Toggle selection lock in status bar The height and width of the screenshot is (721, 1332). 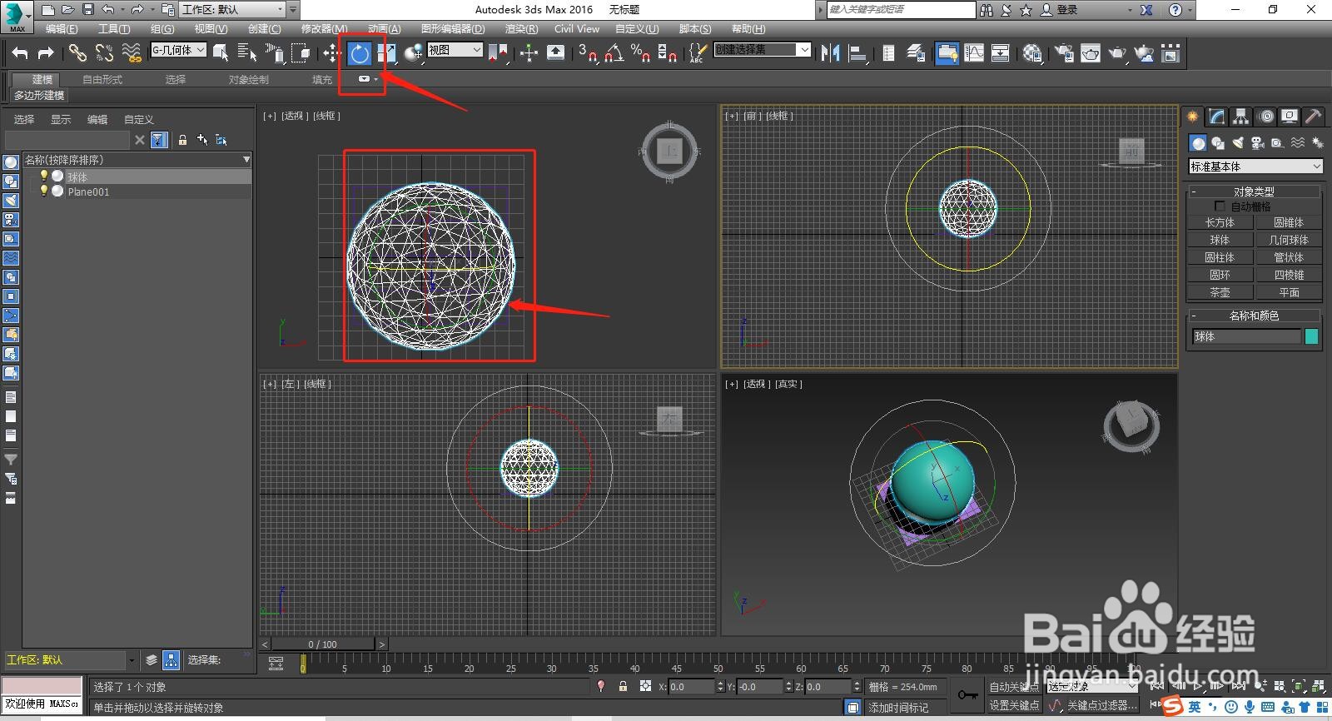coord(623,686)
